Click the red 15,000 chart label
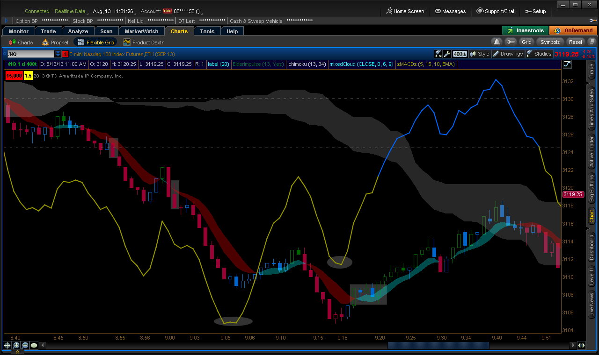 [14, 76]
